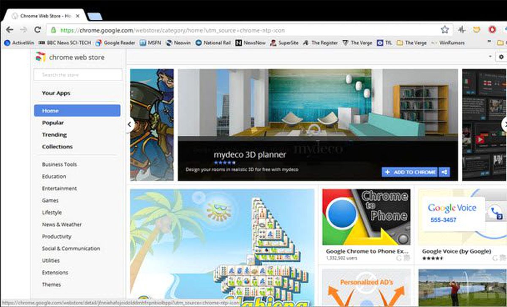Open the Chrome to Phone extension thumbnail

pos(366,217)
